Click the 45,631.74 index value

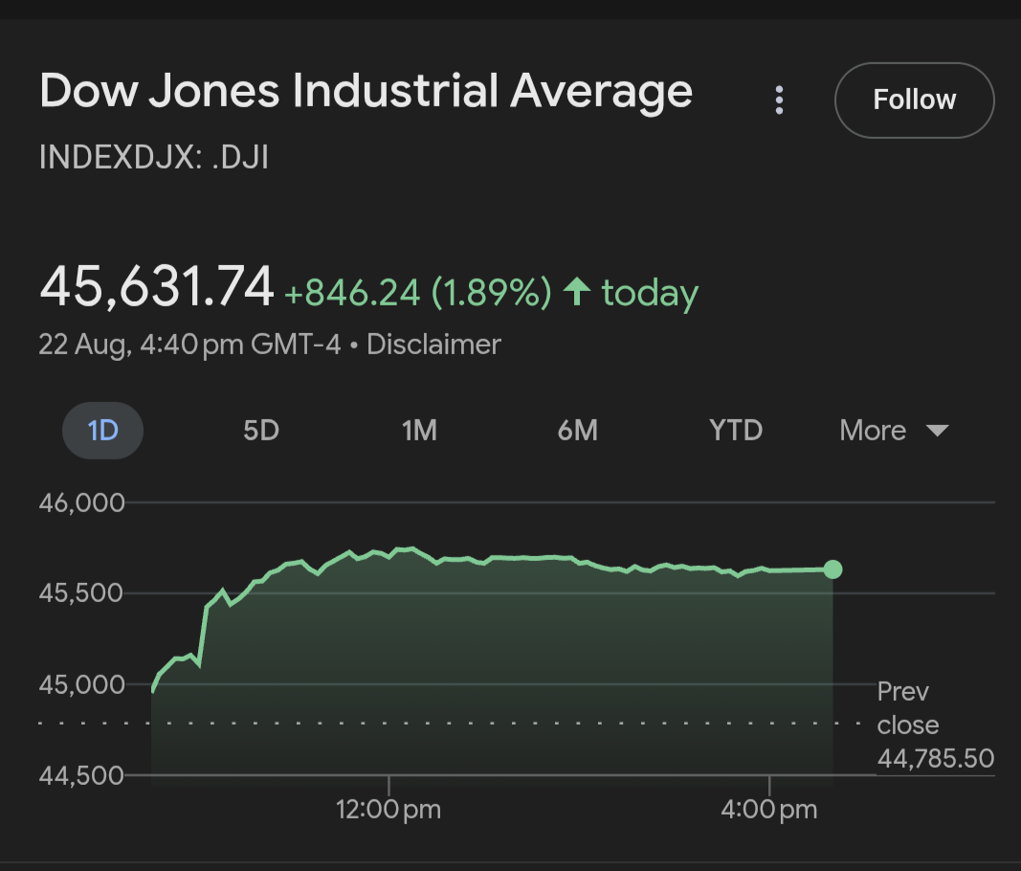(x=157, y=287)
